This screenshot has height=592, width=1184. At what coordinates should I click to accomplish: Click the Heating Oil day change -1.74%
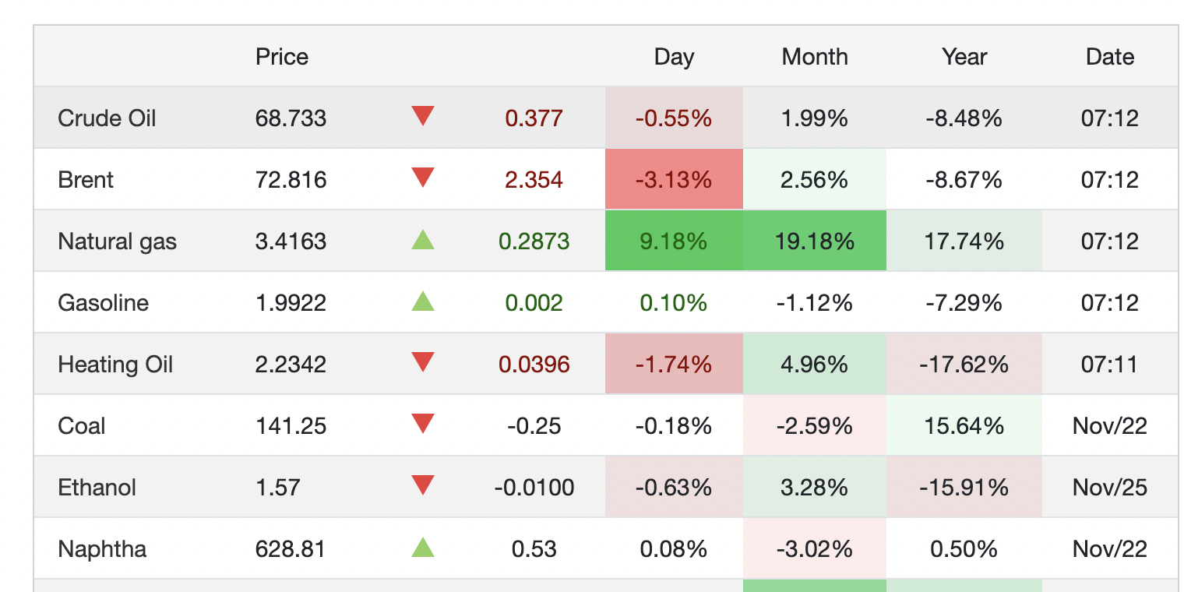(x=674, y=365)
